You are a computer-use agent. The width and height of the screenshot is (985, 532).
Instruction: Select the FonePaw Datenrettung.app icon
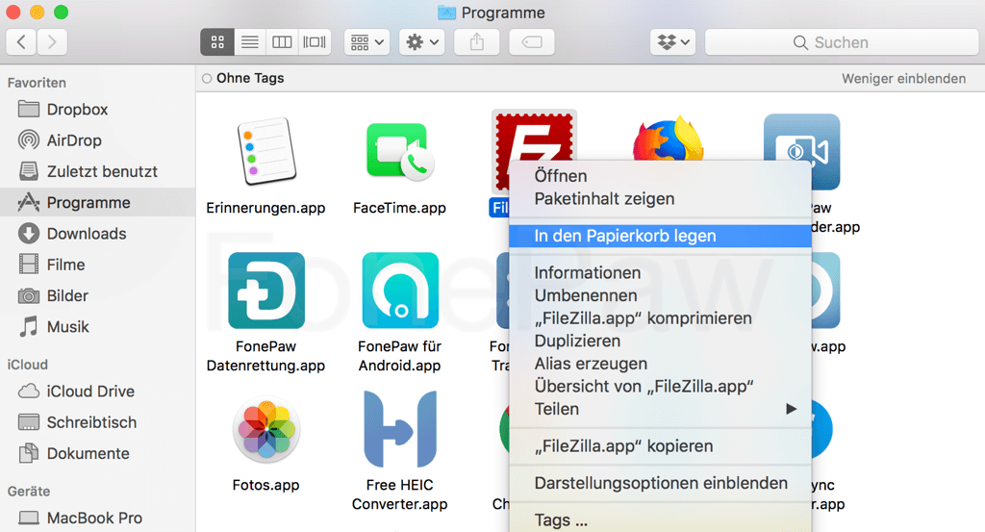(266, 291)
